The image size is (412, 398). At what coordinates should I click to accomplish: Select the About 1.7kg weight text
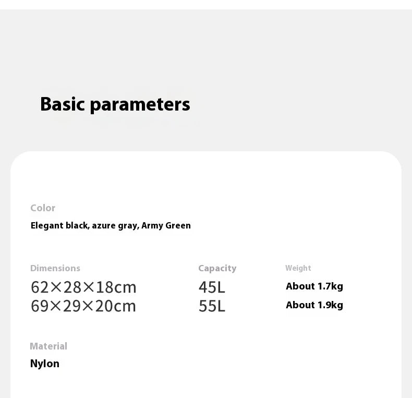coord(314,286)
